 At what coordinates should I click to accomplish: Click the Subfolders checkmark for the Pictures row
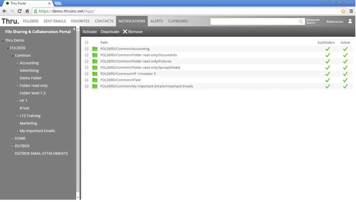(327, 61)
